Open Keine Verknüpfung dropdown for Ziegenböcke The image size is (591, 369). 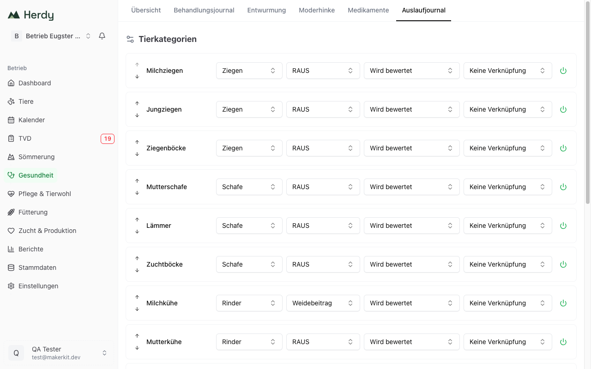click(x=508, y=148)
